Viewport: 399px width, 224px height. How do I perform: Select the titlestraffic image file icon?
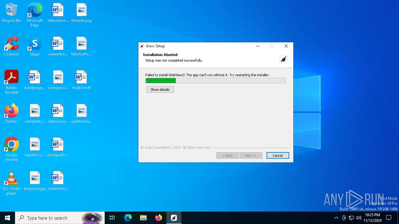point(81,47)
